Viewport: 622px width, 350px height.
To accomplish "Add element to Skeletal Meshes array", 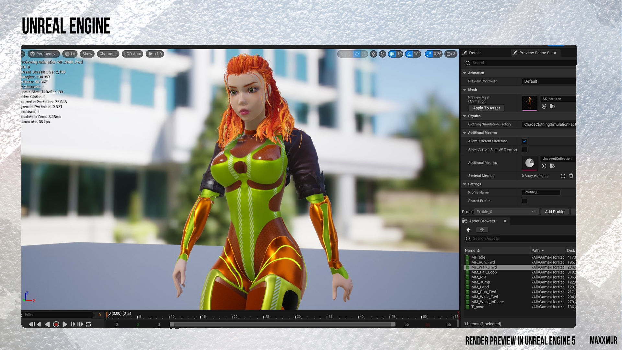I will click(x=563, y=176).
